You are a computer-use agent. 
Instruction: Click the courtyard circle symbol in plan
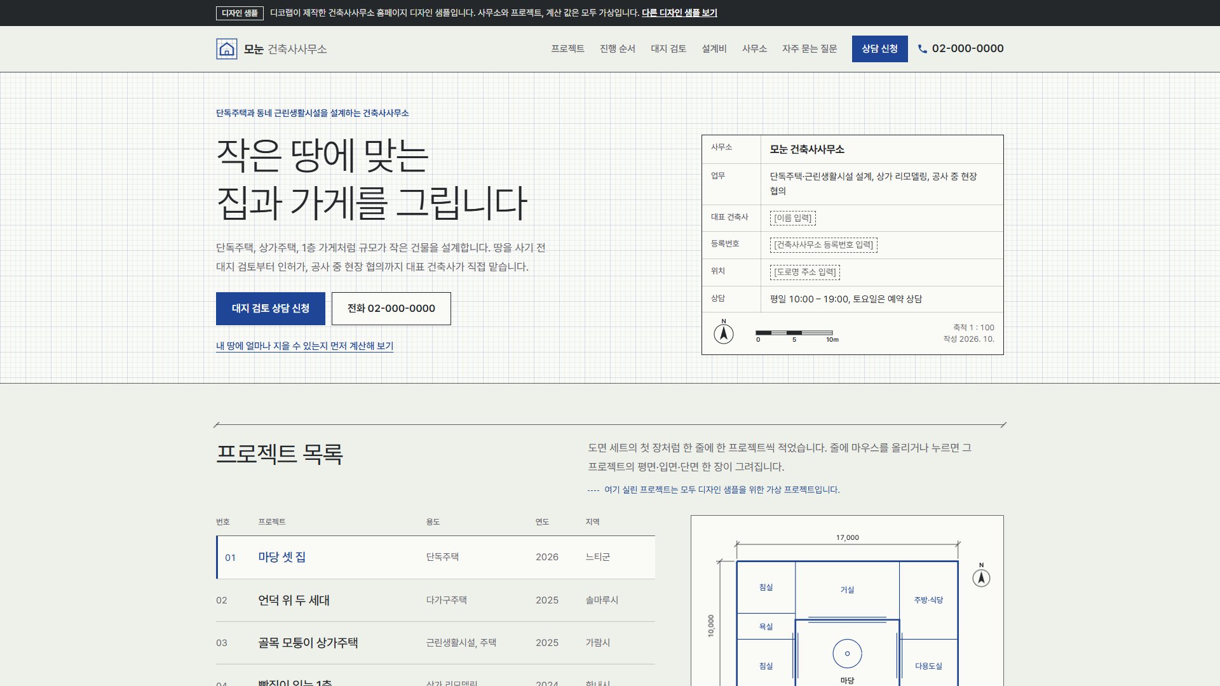coord(847,654)
